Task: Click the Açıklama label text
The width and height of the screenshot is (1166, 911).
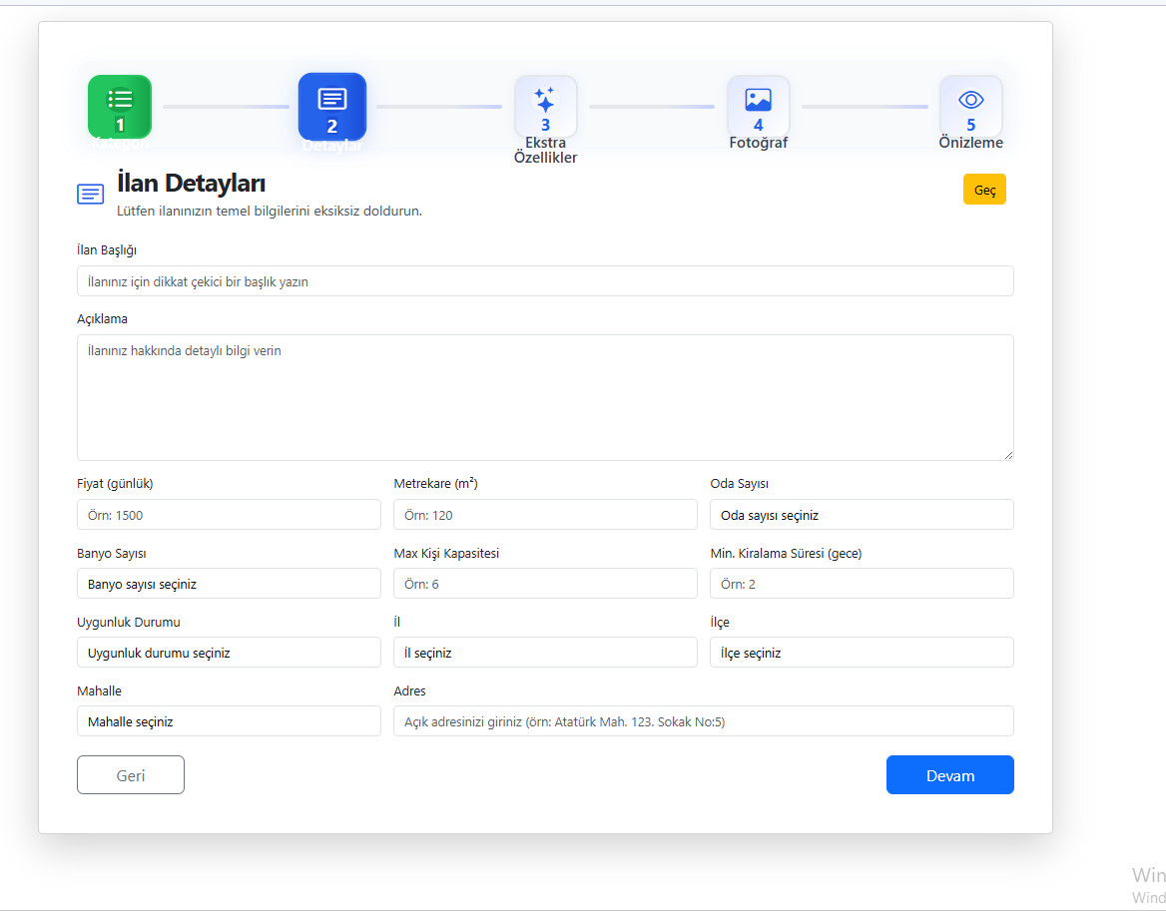Action: [x=102, y=318]
